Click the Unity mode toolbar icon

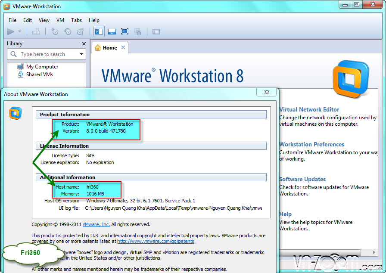138,31
